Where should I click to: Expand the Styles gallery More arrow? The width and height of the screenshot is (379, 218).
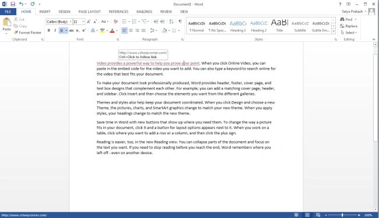click(x=334, y=31)
